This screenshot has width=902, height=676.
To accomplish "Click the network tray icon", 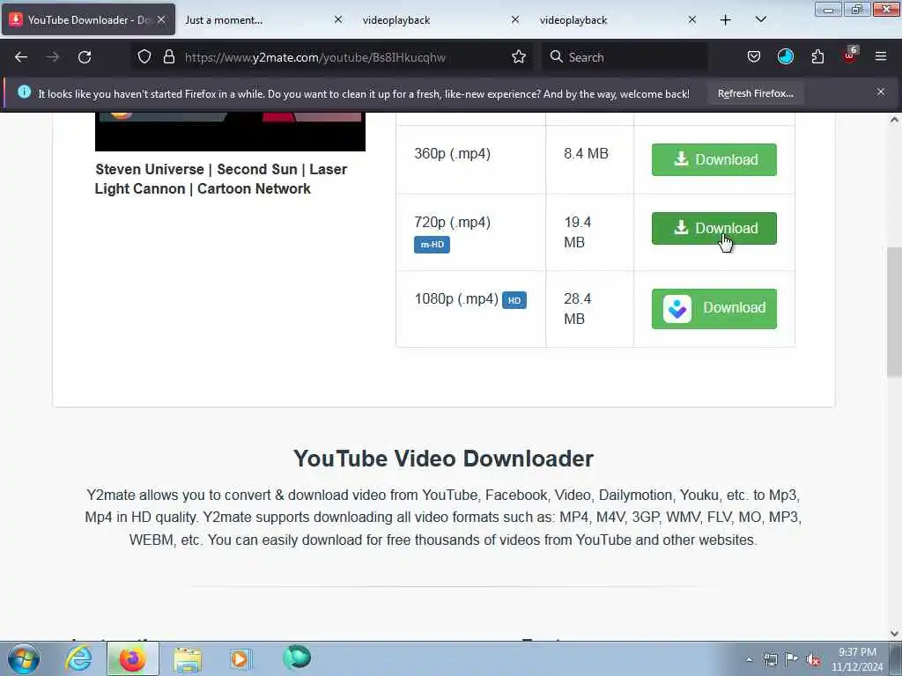I will [770, 659].
